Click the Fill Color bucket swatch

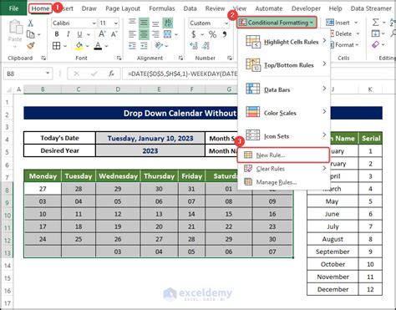click(x=79, y=46)
